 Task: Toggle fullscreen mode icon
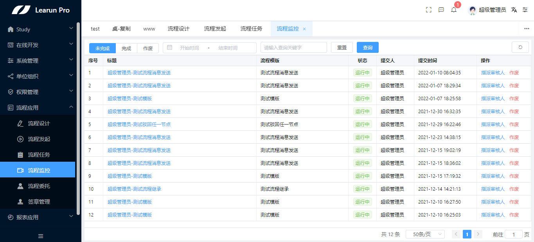pyautogui.click(x=429, y=10)
